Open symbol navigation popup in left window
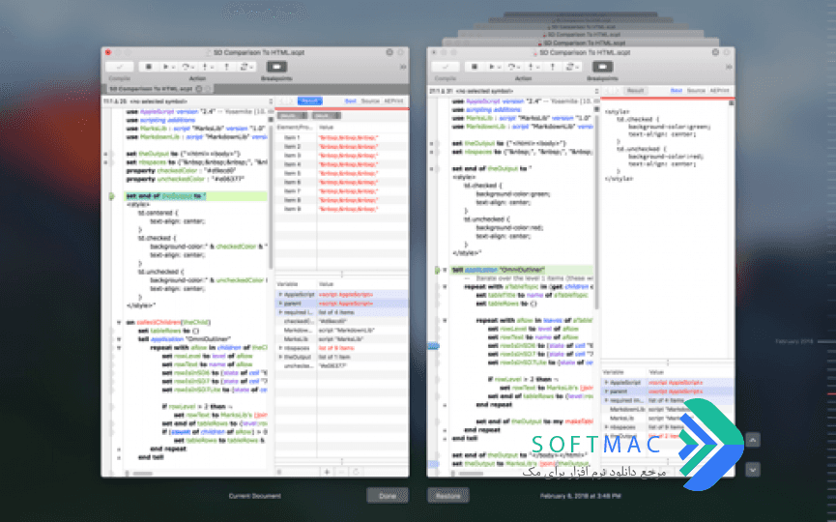The height and width of the screenshot is (522, 836). pyautogui.click(x=187, y=101)
